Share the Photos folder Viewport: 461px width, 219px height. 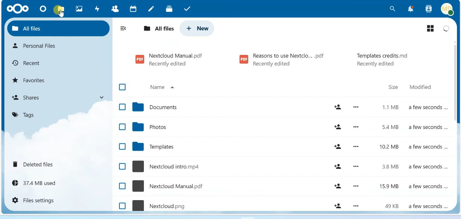click(x=338, y=127)
